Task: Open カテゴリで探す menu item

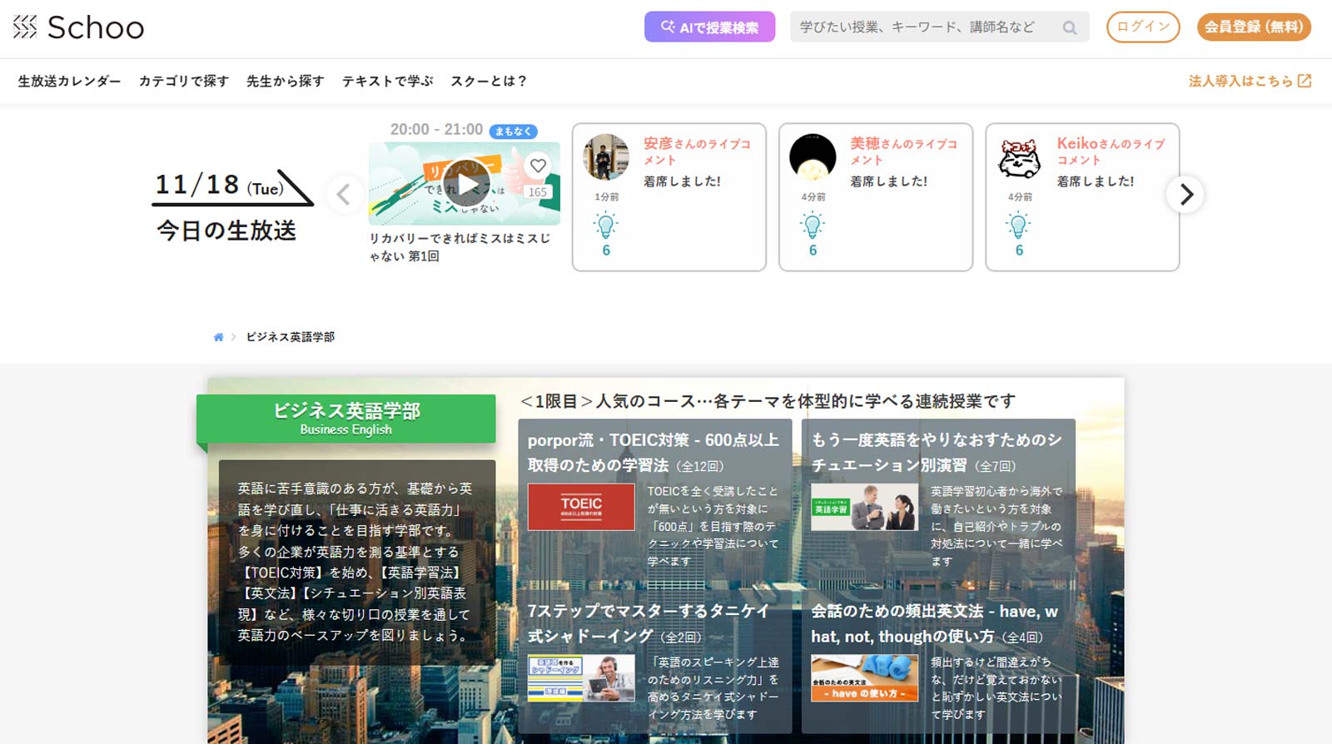Action: 184,82
